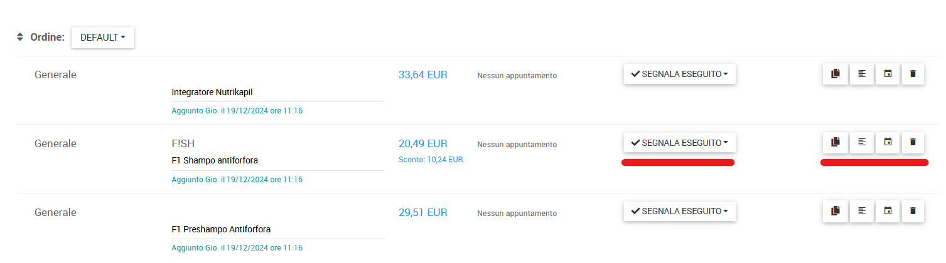Click calendar icon for F1 Preshampo Antiforfora
Viewport: 946px width, 263px height.
click(888, 212)
